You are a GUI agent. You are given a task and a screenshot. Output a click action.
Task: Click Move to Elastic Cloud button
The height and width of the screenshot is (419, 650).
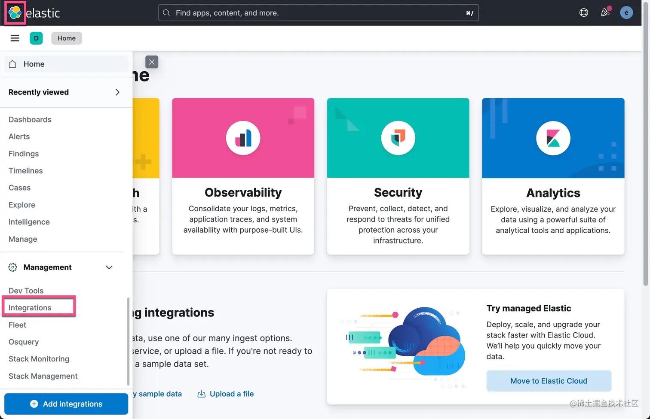tap(549, 381)
